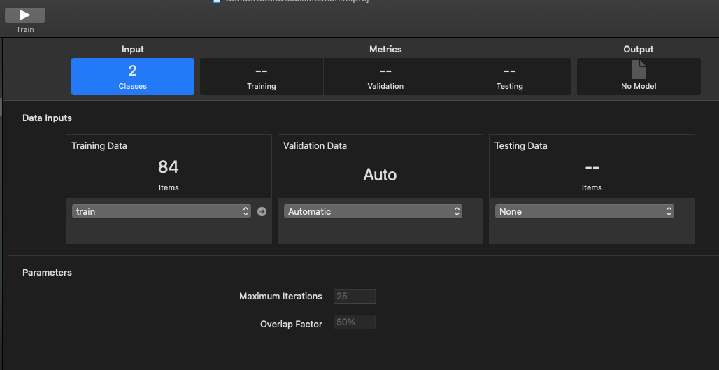Click the No Model document icon

(x=639, y=70)
